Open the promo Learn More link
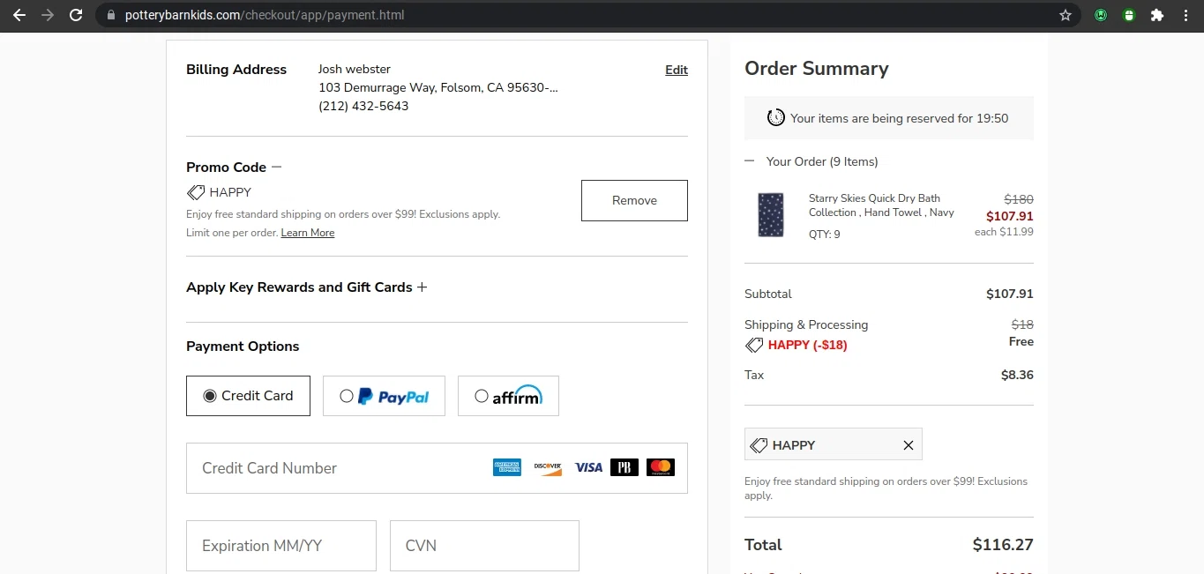Screen dimensions: 1204x574 [x=308, y=233]
